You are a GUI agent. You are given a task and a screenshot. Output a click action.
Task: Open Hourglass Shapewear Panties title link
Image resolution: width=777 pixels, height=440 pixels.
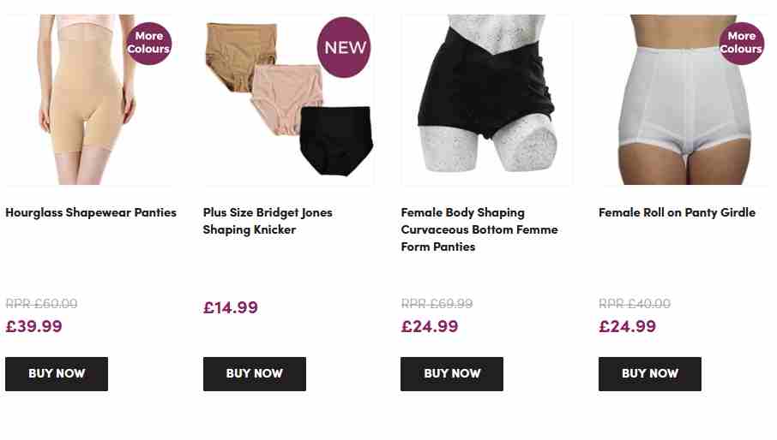pos(91,212)
